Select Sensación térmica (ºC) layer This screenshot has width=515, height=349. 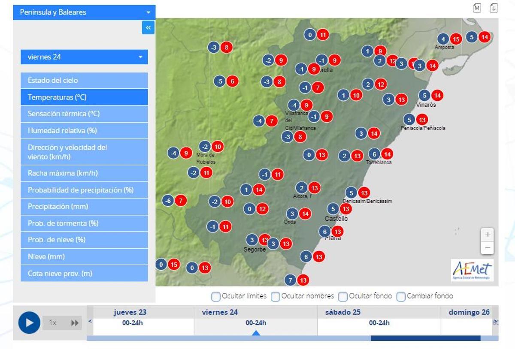84,114
